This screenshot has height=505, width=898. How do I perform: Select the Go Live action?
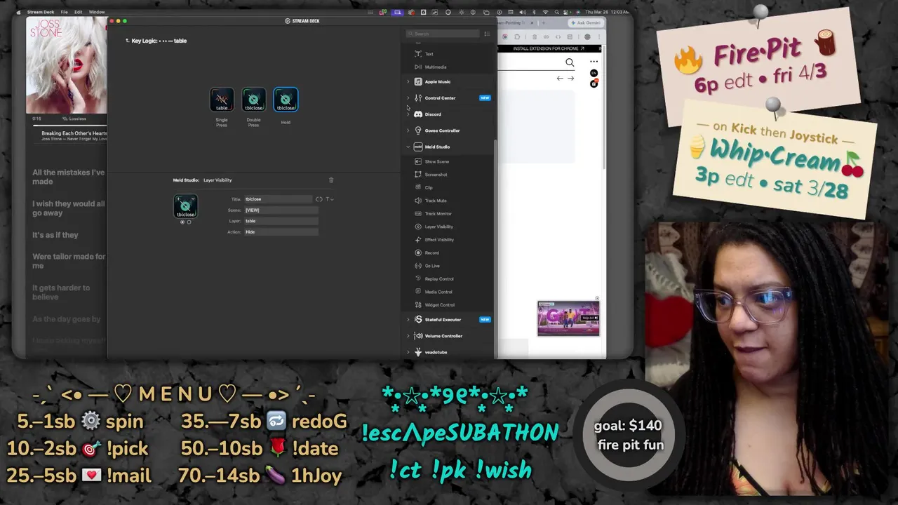coord(432,266)
